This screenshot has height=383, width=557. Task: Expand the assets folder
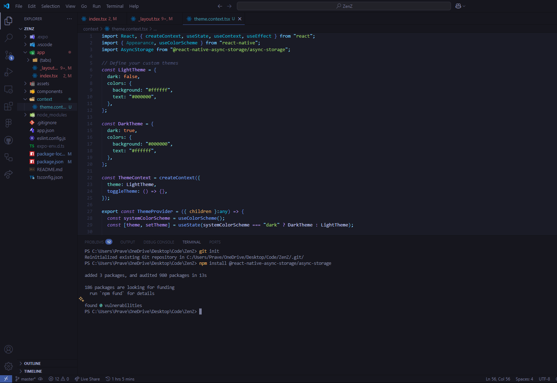(x=25, y=83)
